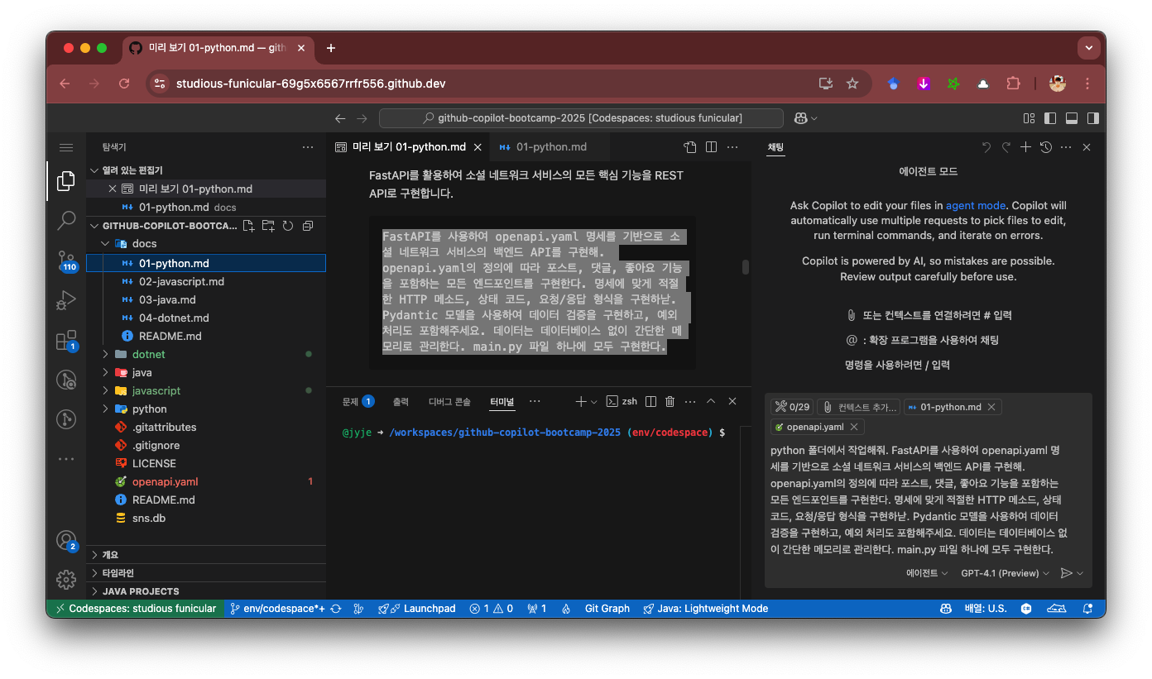Expand the JAVA PROJECTS section

[206, 591]
